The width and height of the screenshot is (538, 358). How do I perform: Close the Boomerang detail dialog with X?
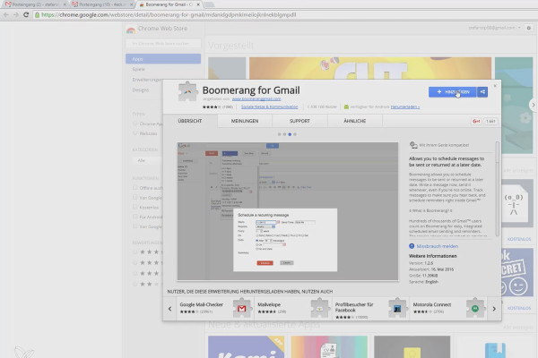(x=495, y=86)
